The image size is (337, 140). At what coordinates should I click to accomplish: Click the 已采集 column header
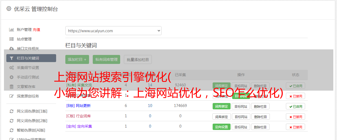click(x=180, y=75)
